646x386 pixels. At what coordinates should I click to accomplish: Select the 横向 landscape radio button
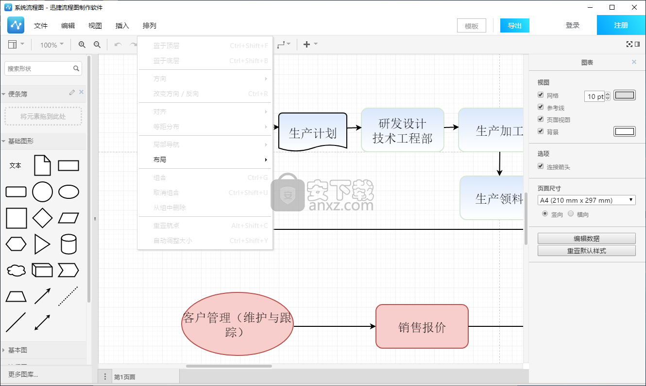571,213
